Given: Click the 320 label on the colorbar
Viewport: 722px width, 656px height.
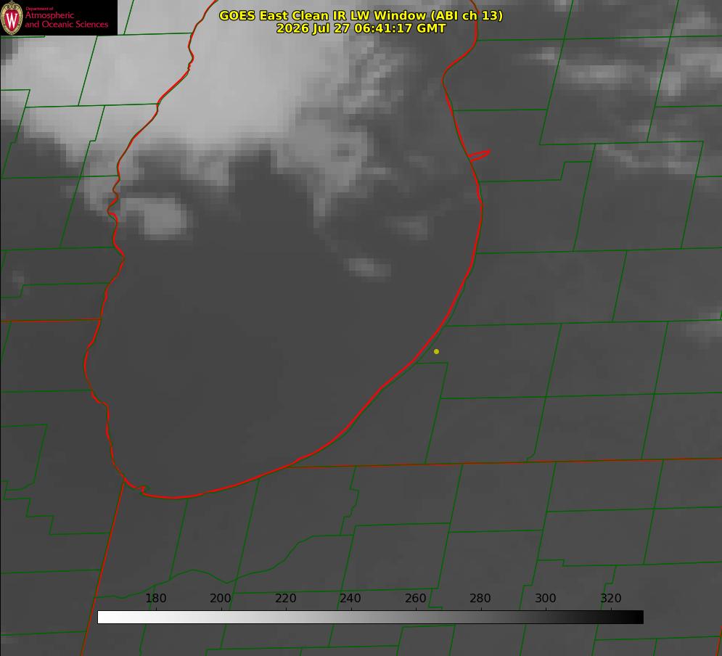Looking at the screenshot, I should [610, 598].
